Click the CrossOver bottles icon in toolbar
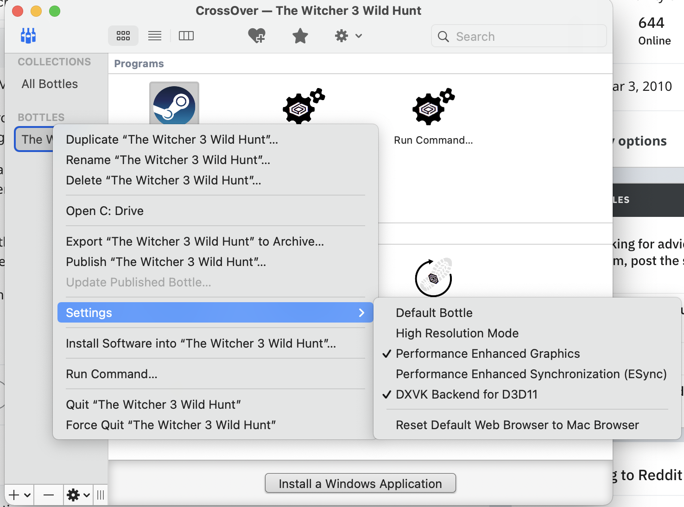This screenshot has height=507, width=684. (28, 36)
